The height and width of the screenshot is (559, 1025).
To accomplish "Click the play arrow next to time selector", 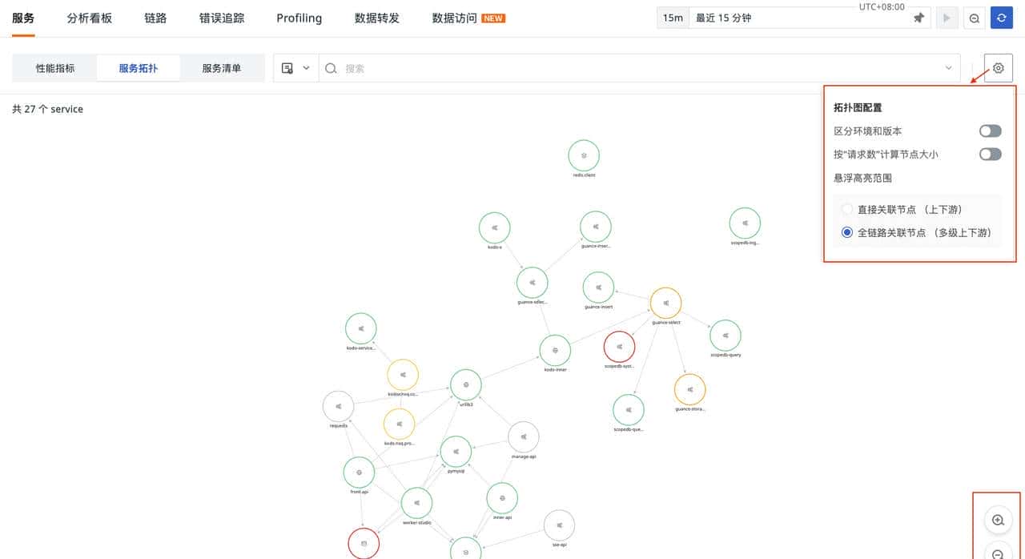I will 947,17.
